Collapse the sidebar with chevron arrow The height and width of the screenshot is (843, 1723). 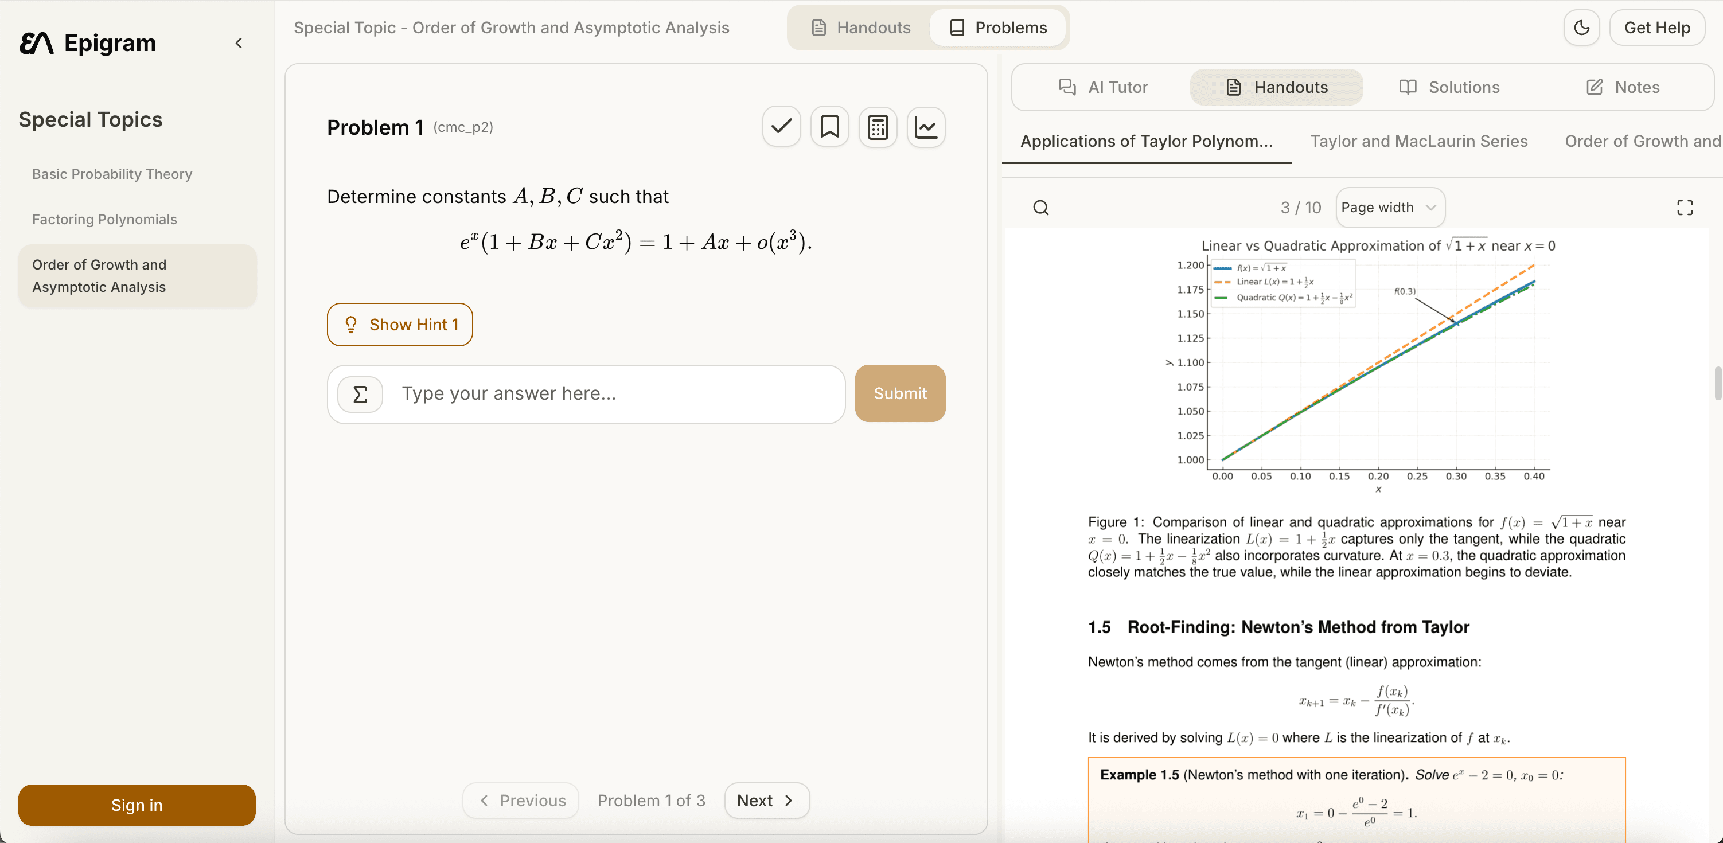pyautogui.click(x=239, y=43)
